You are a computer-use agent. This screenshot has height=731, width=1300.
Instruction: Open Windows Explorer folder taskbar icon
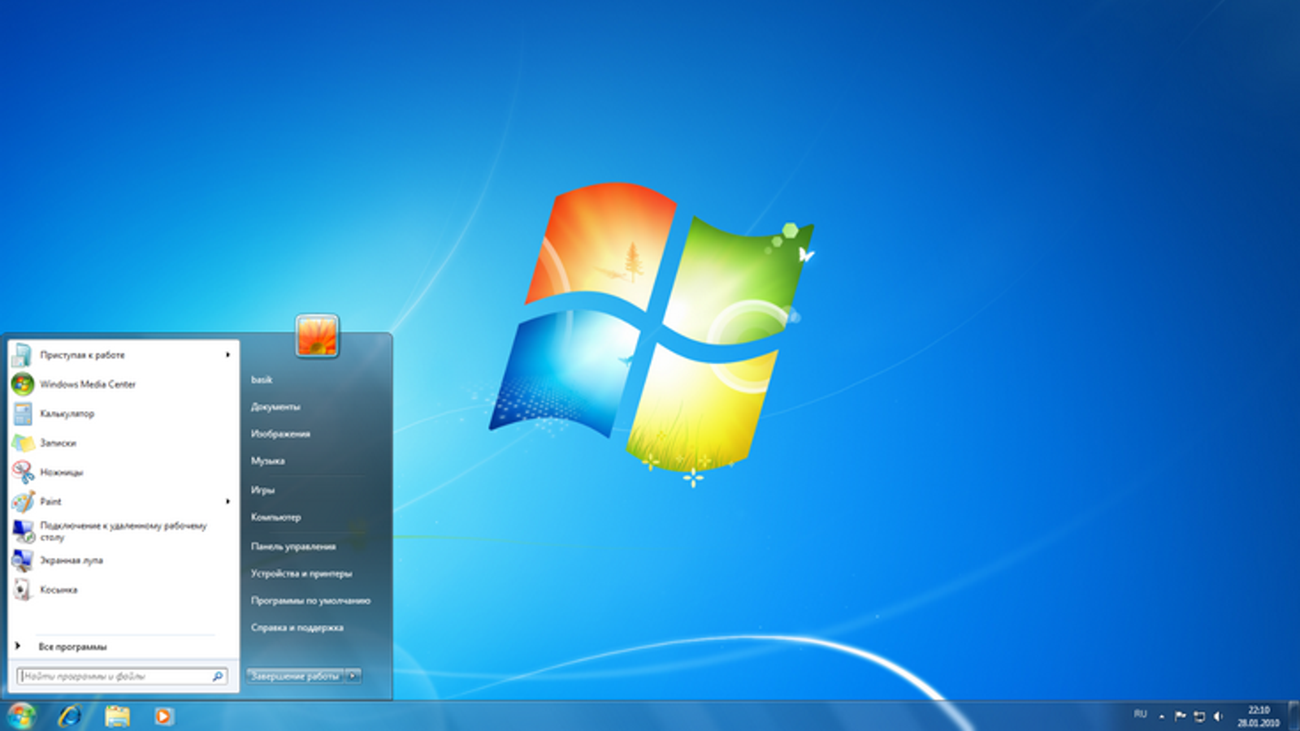point(117,716)
